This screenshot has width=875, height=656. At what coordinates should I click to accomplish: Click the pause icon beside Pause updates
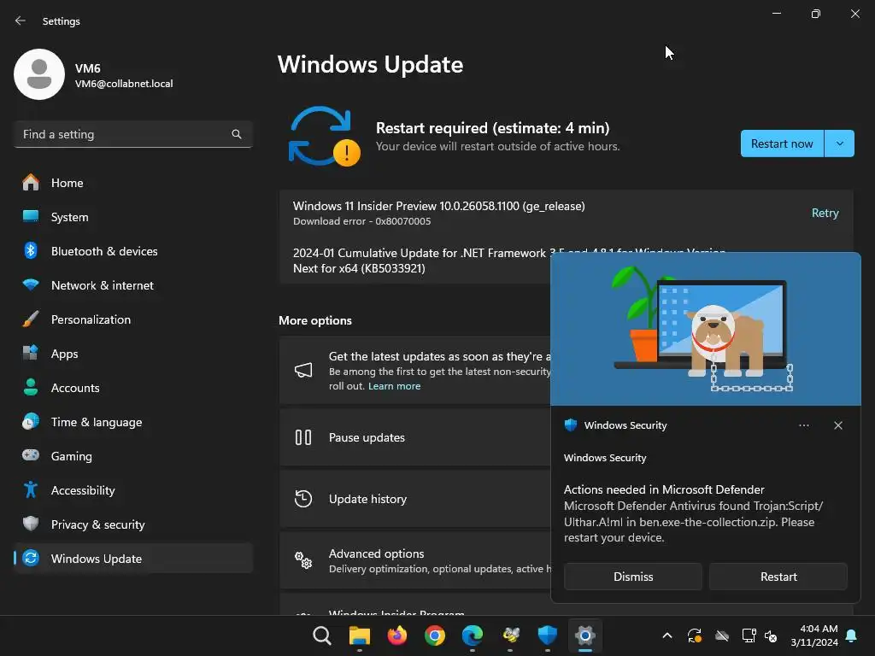tap(303, 437)
